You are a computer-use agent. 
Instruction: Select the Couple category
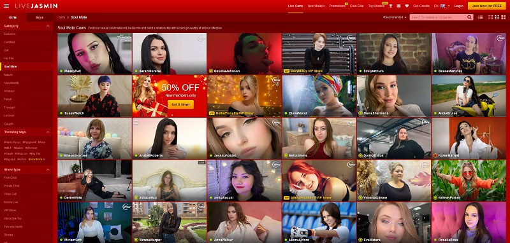tap(8, 123)
